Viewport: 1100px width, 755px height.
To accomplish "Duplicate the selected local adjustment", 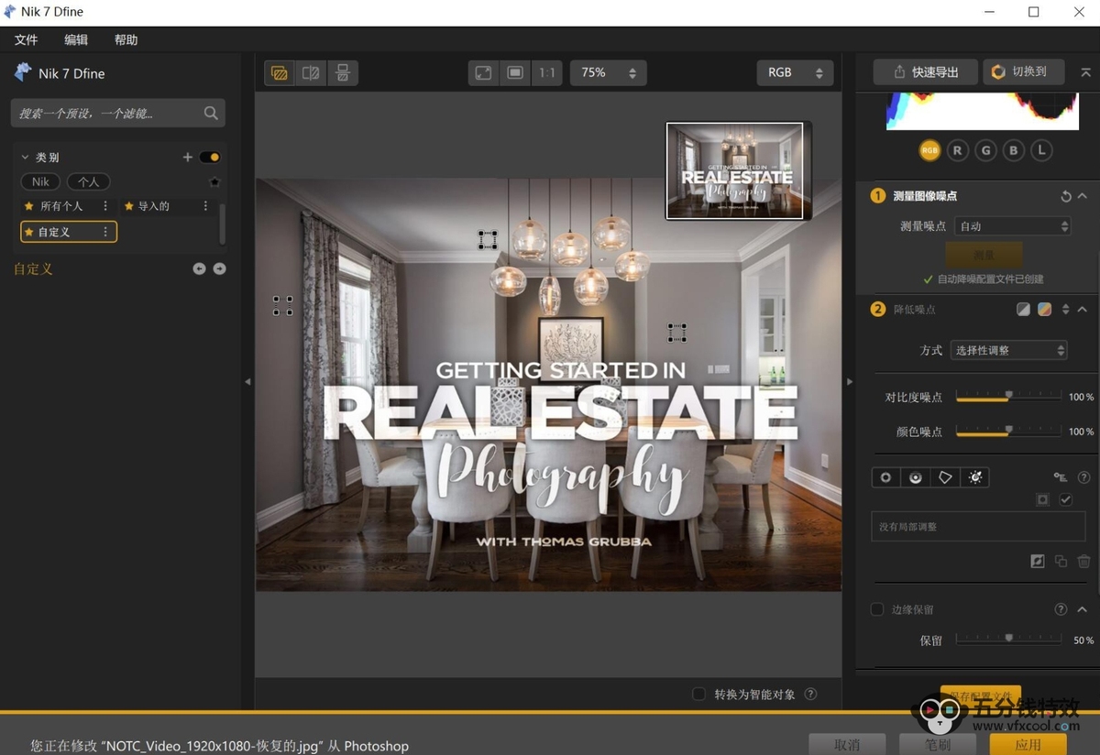I will click(x=1061, y=562).
